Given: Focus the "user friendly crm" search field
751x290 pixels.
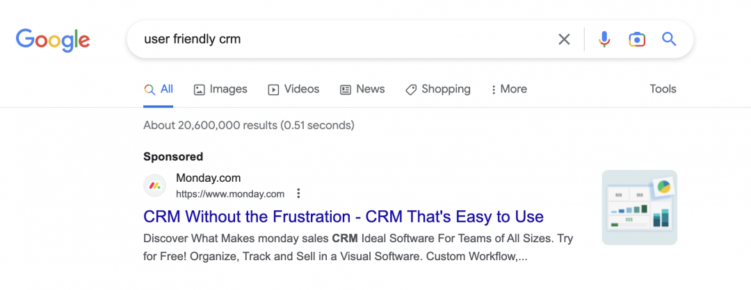Looking at the screenshot, I should coord(341,40).
